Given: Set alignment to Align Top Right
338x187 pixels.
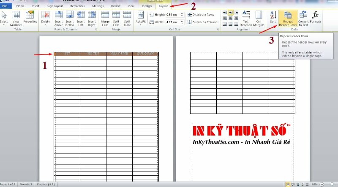Looking at the screenshot, I should click(236, 13).
